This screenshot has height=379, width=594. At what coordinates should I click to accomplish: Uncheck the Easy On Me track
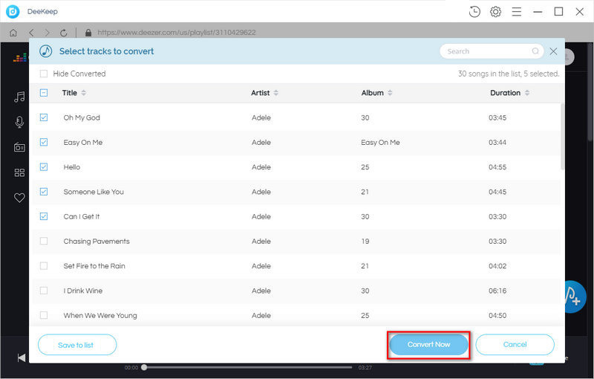[44, 142]
